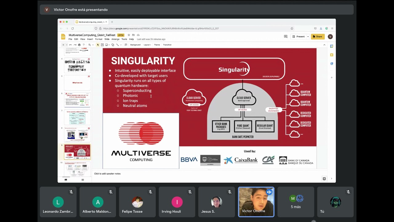Click the Background button
The height and width of the screenshot is (222, 394).
click(x=135, y=45)
